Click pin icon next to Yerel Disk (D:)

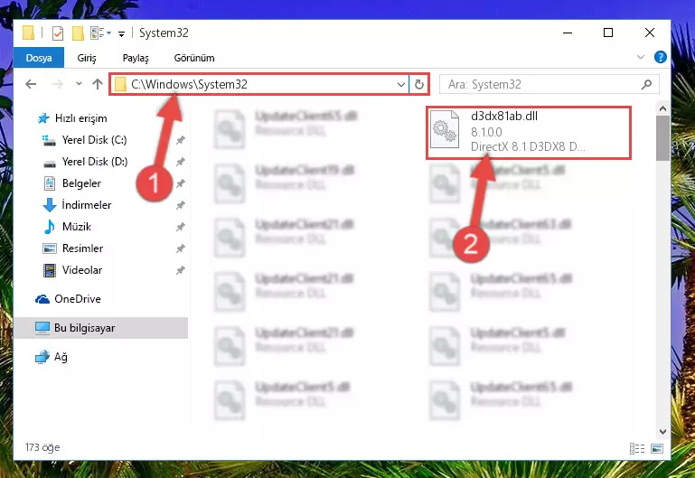coord(181,162)
